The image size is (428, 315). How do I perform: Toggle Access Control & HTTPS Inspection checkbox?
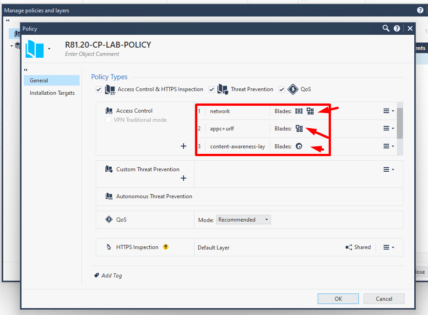[99, 90]
